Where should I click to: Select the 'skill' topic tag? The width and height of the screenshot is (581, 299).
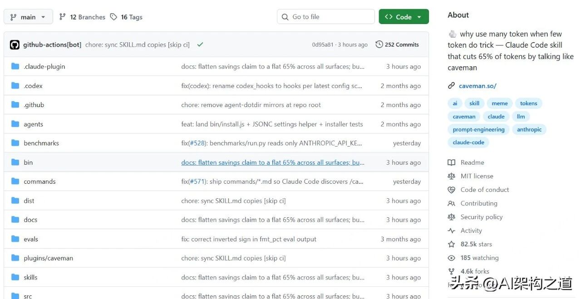click(x=474, y=103)
